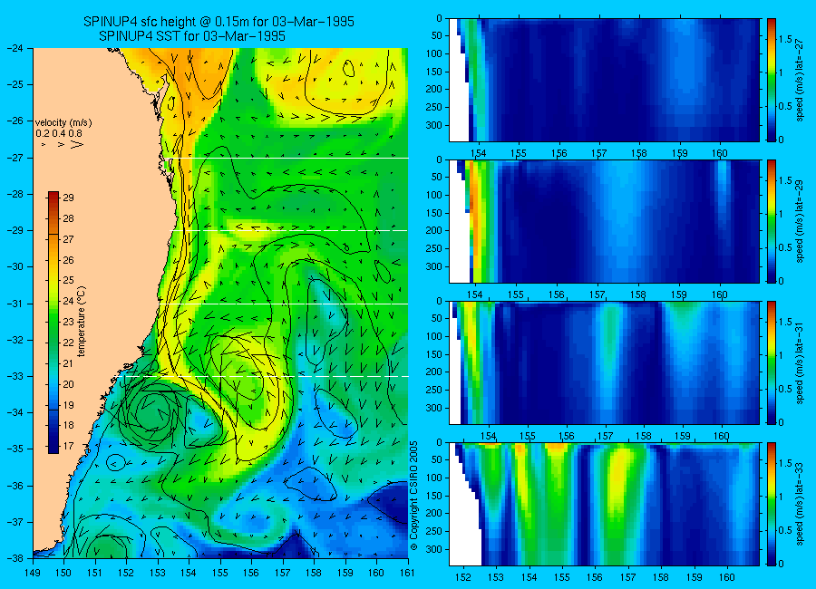The width and height of the screenshot is (816, 589).
Task: Click the '154' longitude label under the lat=-31 plot
Action: 488,436
